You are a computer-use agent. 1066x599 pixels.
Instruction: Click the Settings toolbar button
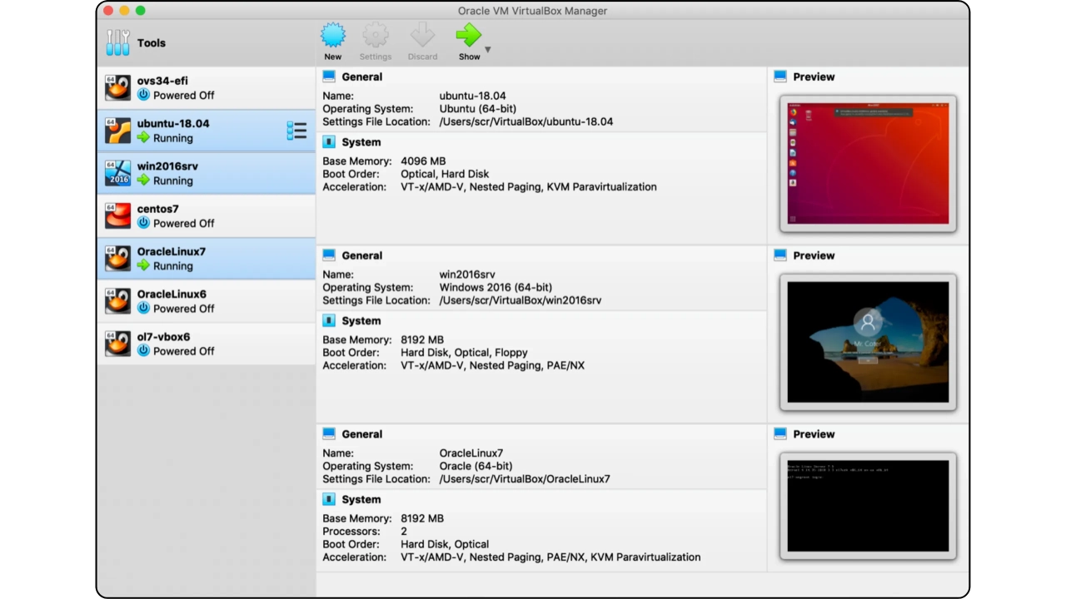point(375,42)
